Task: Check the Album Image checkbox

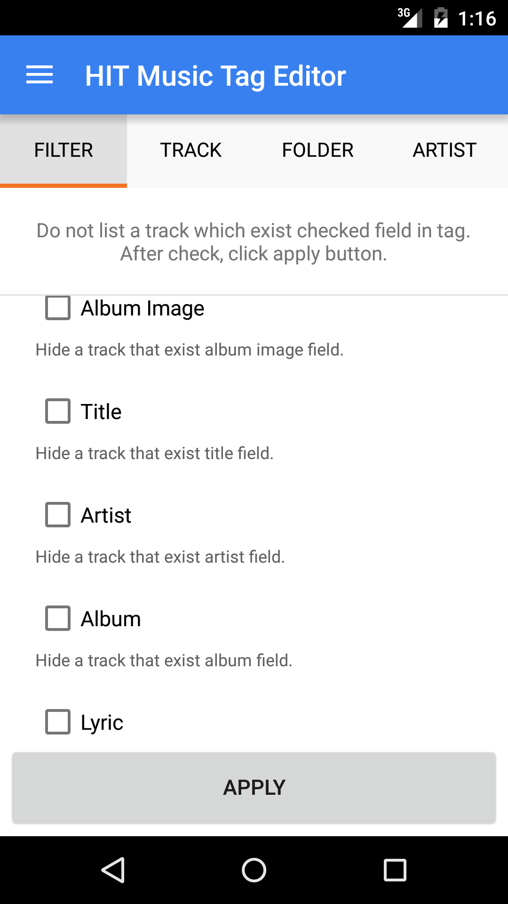Action: click(58, 308)
